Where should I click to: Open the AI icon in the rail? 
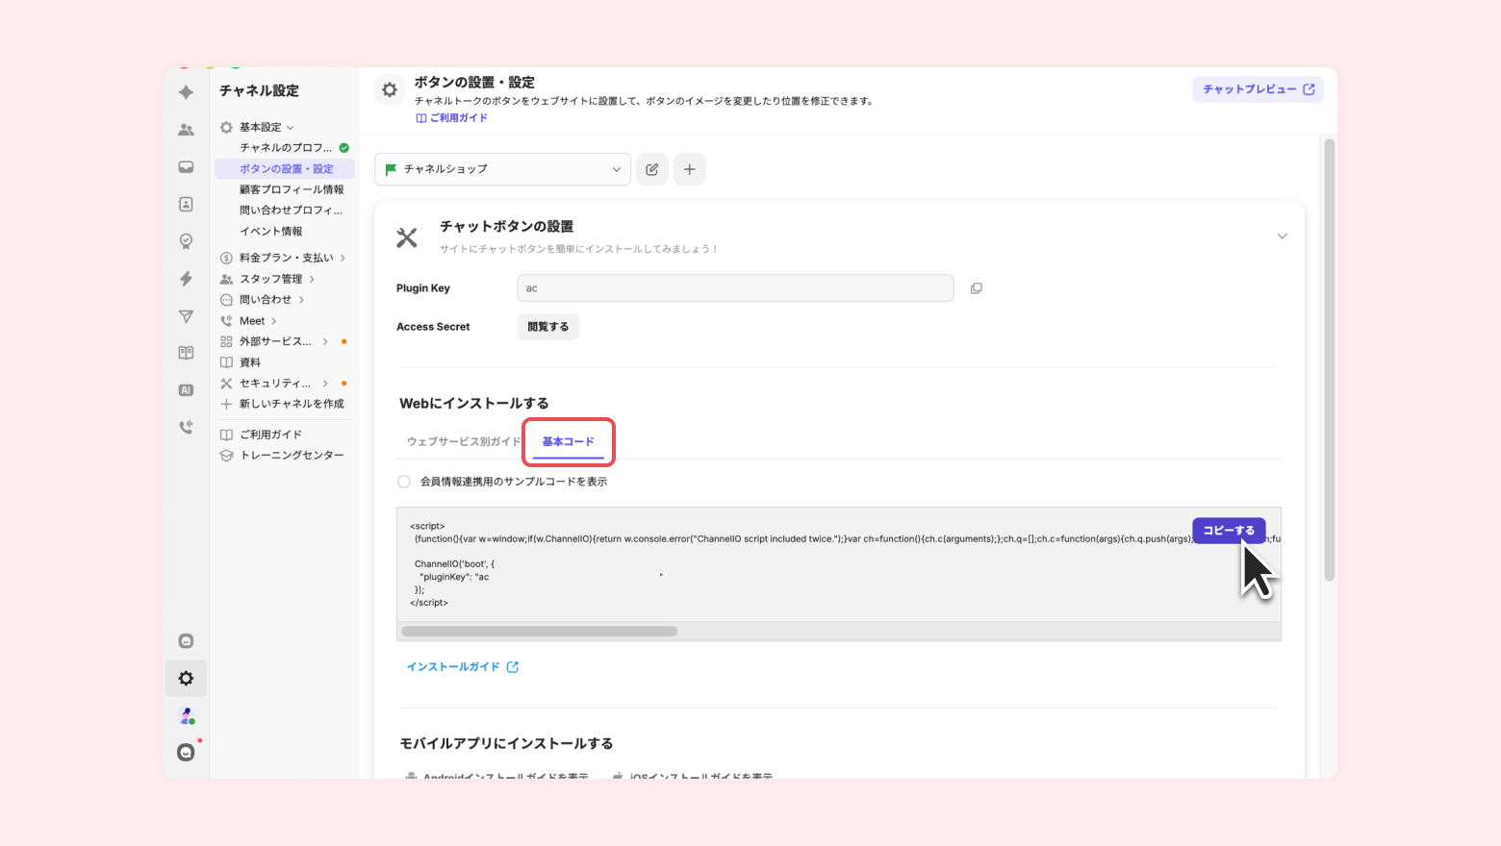[x=186, y=390]
